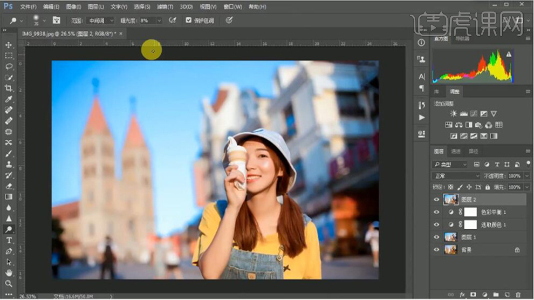
Task: Open the 范围 range dropdown
Action: click(101, 21)
